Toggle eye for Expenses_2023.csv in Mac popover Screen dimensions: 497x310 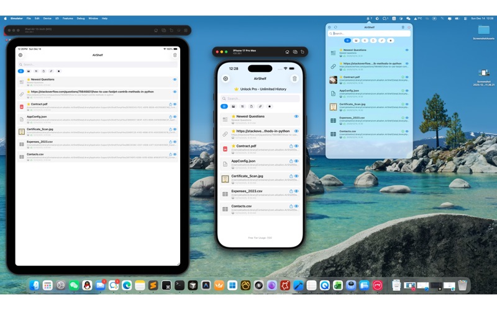pos(407,118)
